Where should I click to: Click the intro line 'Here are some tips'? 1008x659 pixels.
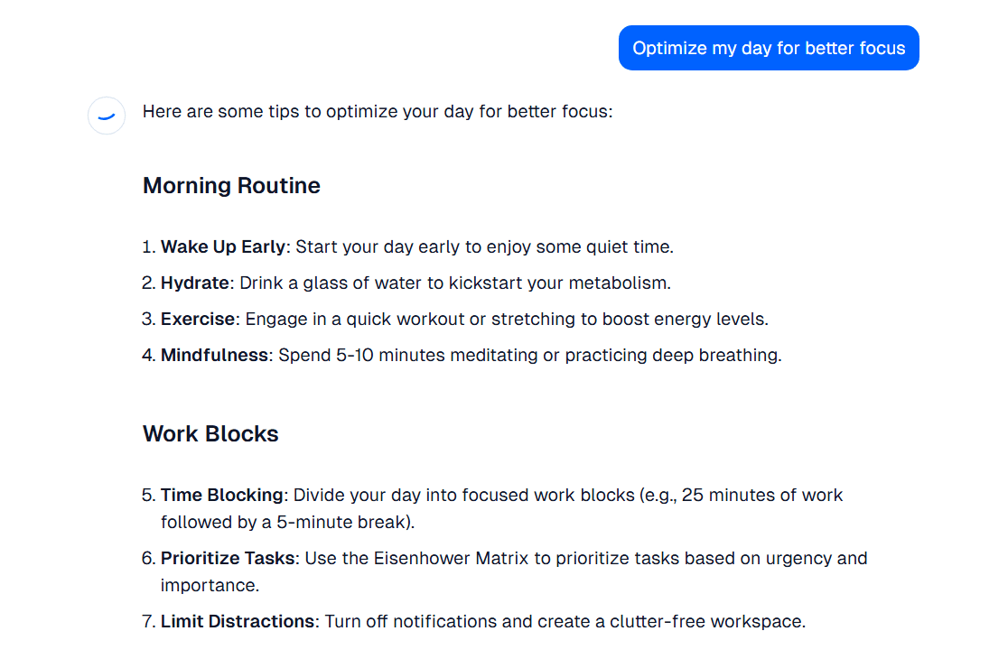pos(378,112)
